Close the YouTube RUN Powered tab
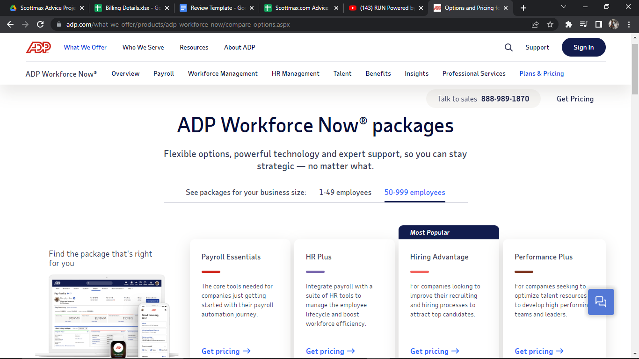Screen dimensions: 639x359 pyautogui.click(x=421, y=8)
